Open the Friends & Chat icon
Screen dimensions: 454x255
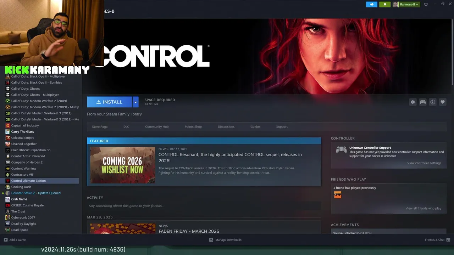[x=448, y=240]
